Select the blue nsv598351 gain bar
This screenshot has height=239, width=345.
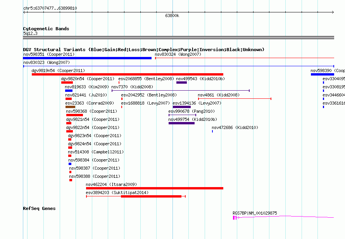click(x=87, y=58)
